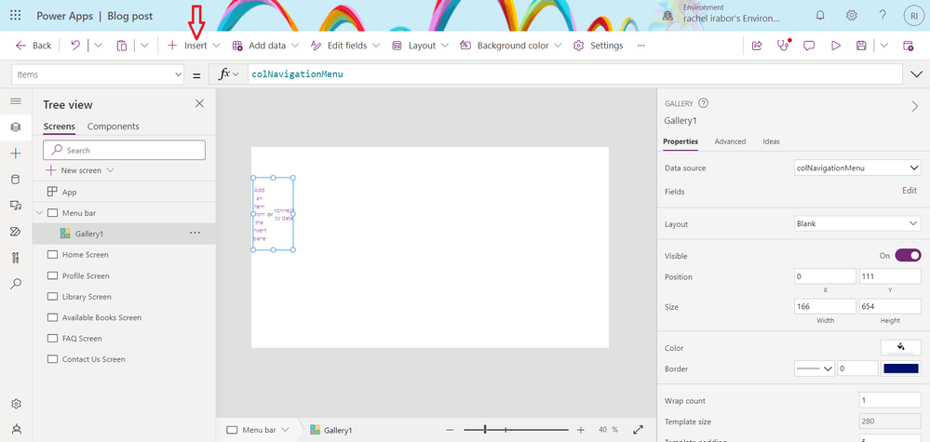Viewport: 930px width, 442px height.
Task: Open the sidebar bottom settings gear
Action: click(x=16, y=404)
